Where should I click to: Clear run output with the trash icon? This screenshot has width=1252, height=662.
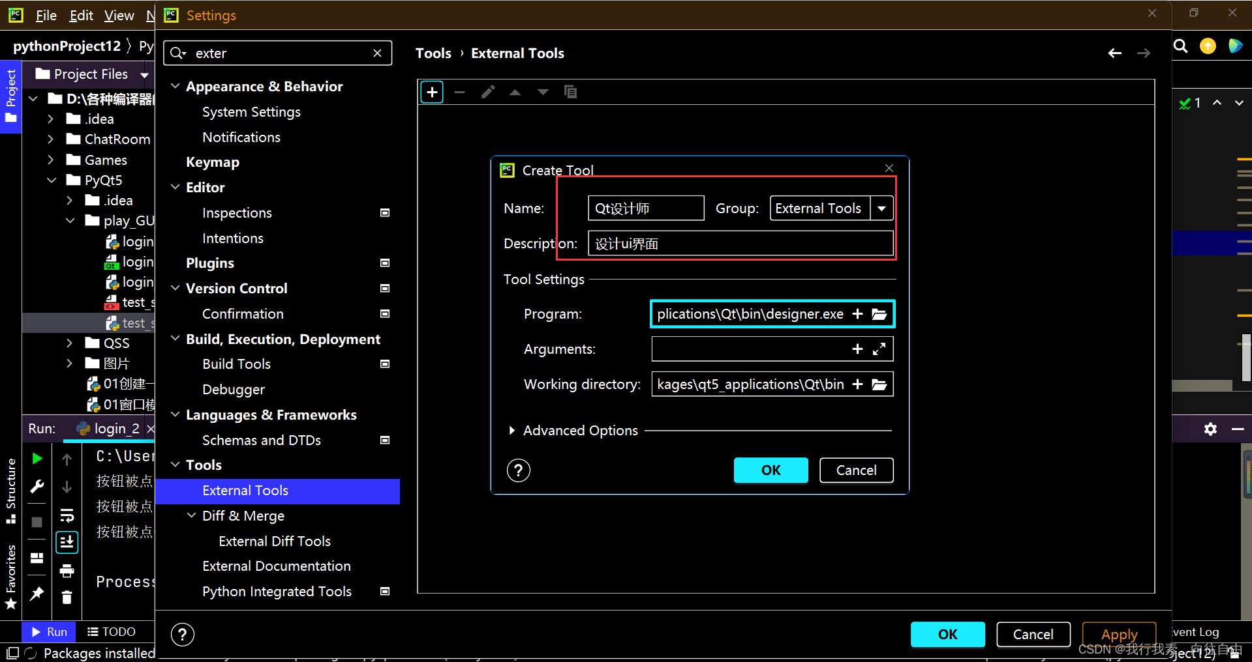click(x=66, y=597)
